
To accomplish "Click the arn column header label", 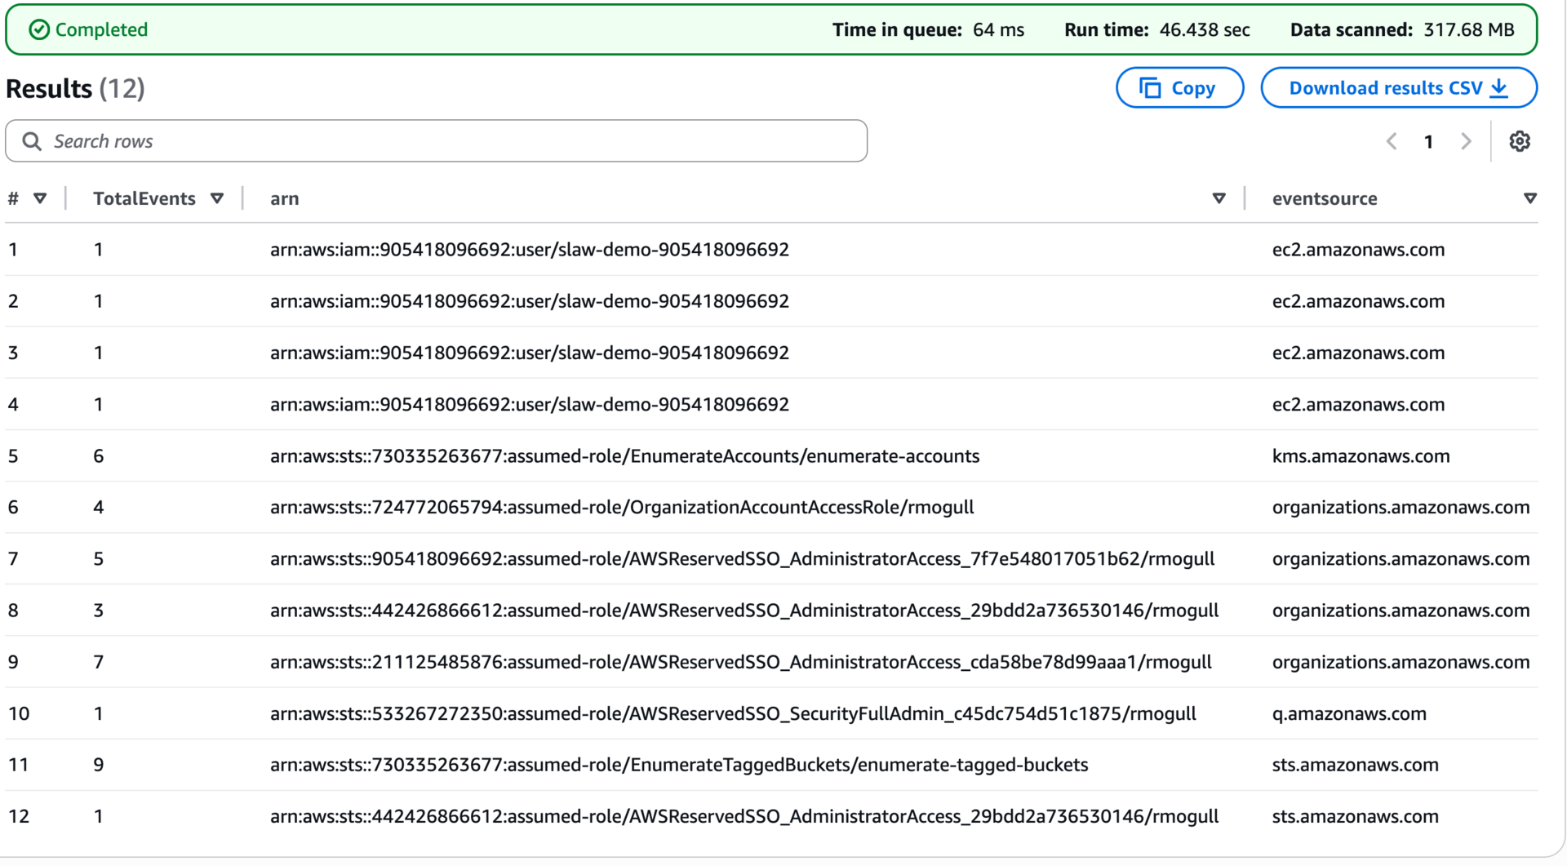I will pos(285,198).
